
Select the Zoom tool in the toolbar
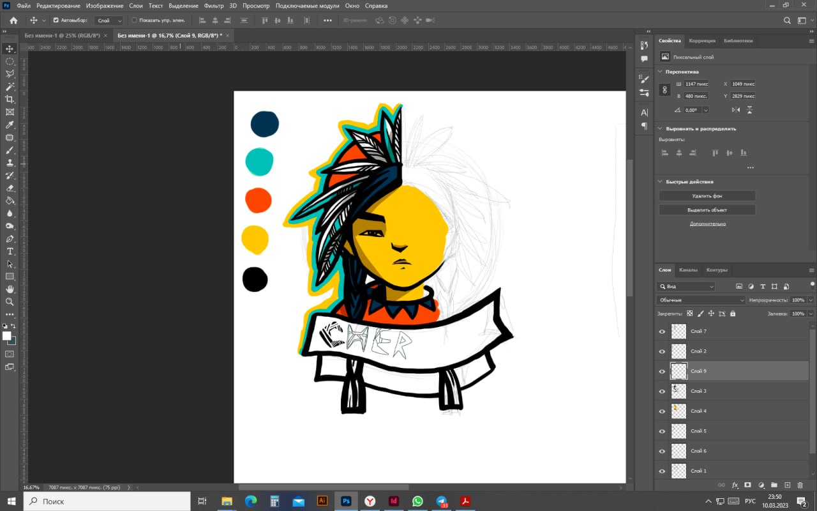point(10,301)
